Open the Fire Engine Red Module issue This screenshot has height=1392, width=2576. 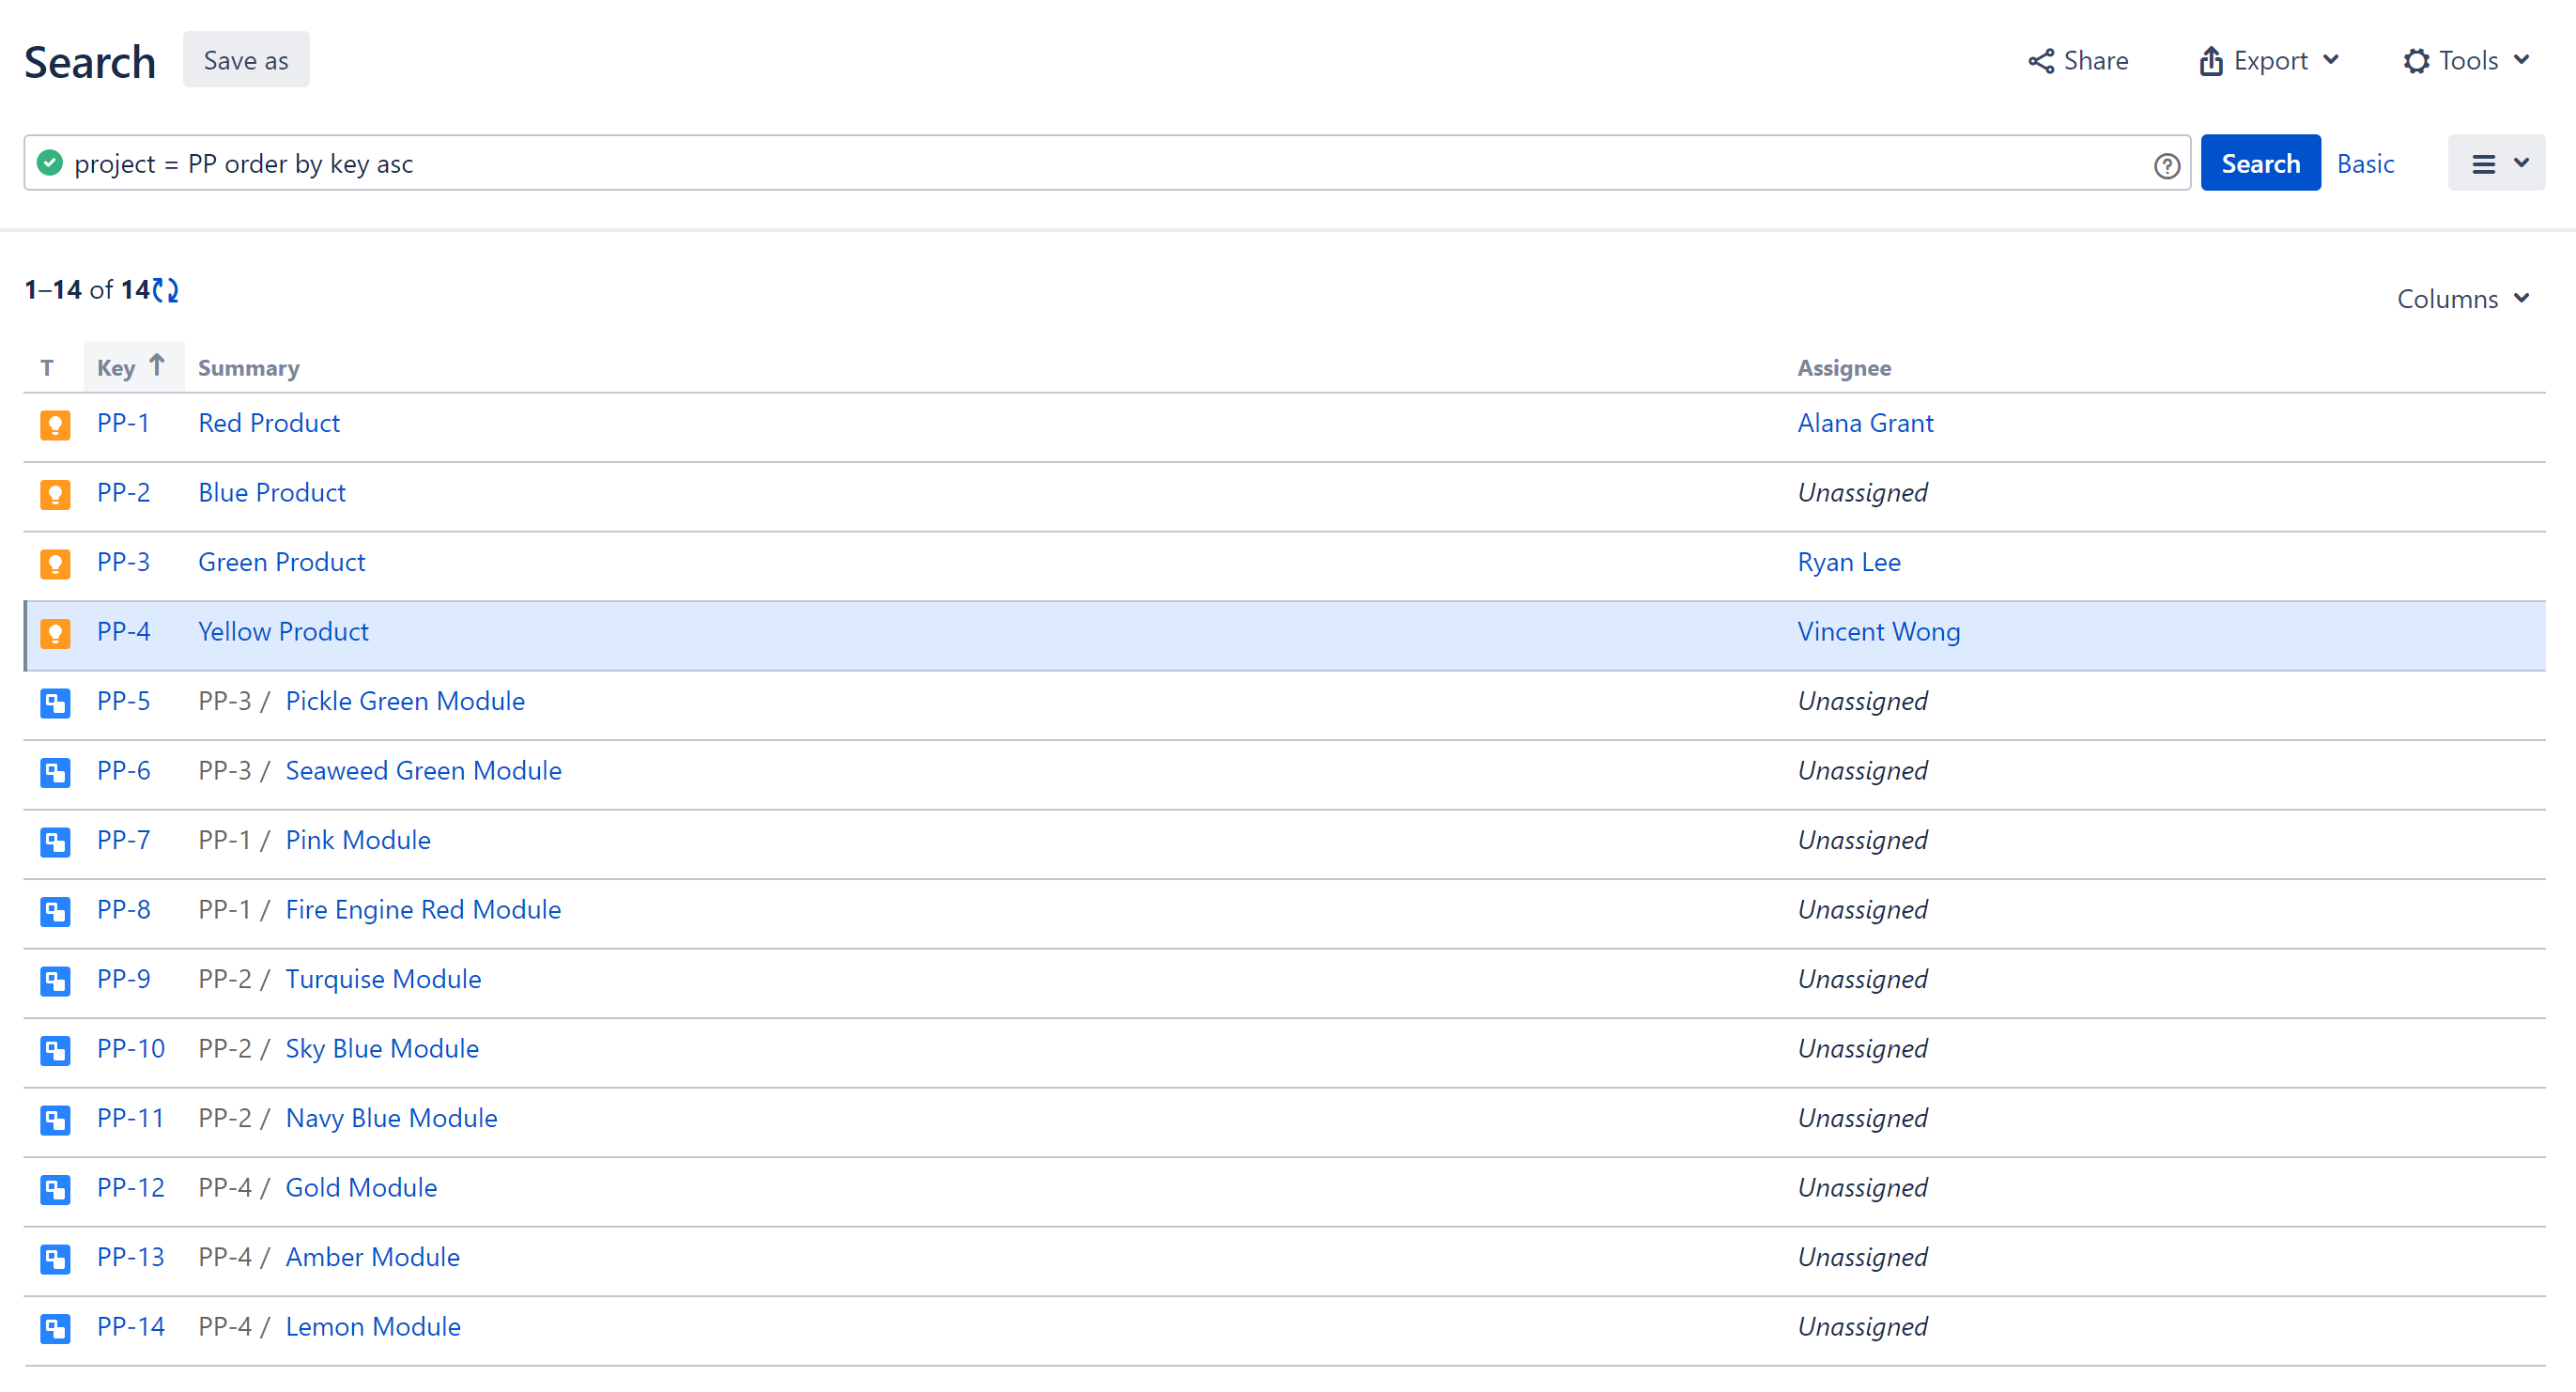(423, 909)
